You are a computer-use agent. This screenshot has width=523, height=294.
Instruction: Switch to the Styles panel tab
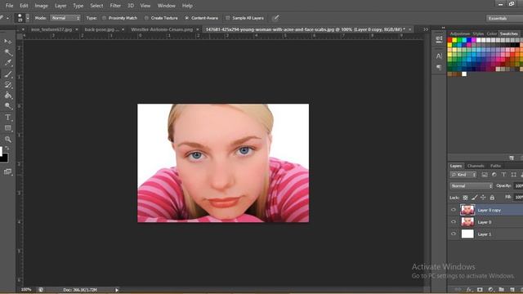478,33
